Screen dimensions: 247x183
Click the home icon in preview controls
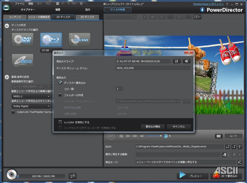click(121, 136)
